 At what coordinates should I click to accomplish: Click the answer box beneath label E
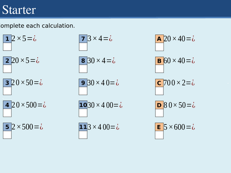[159, 135]
